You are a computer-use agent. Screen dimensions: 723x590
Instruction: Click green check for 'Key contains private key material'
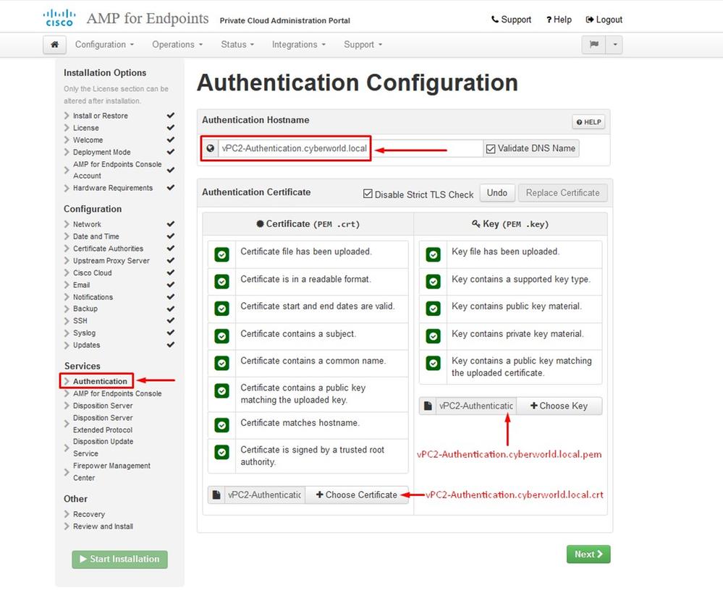coord(433,336)
